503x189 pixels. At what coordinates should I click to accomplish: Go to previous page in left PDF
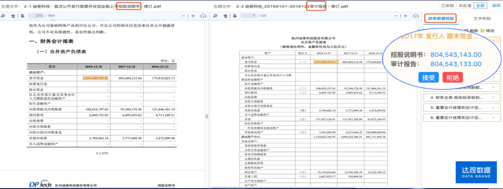[x=13, y=16]
